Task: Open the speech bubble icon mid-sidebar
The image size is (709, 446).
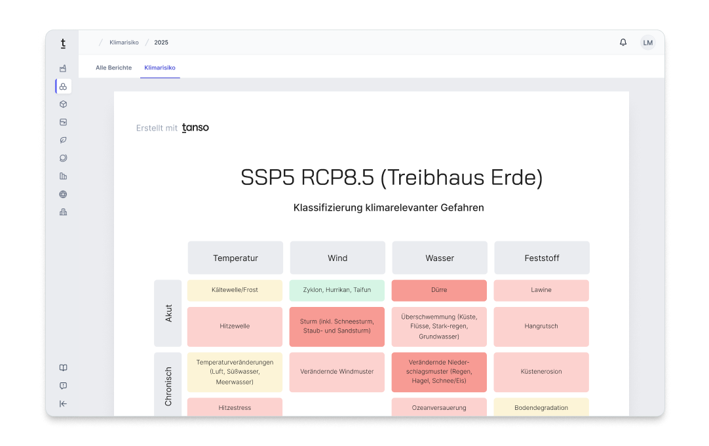Action: 63,158
